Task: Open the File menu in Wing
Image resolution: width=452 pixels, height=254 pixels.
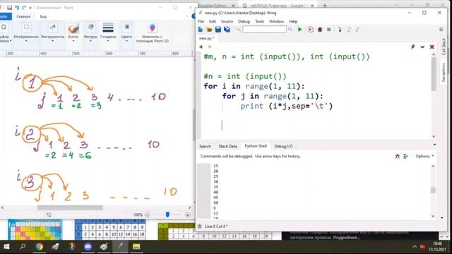Action: 201,21
